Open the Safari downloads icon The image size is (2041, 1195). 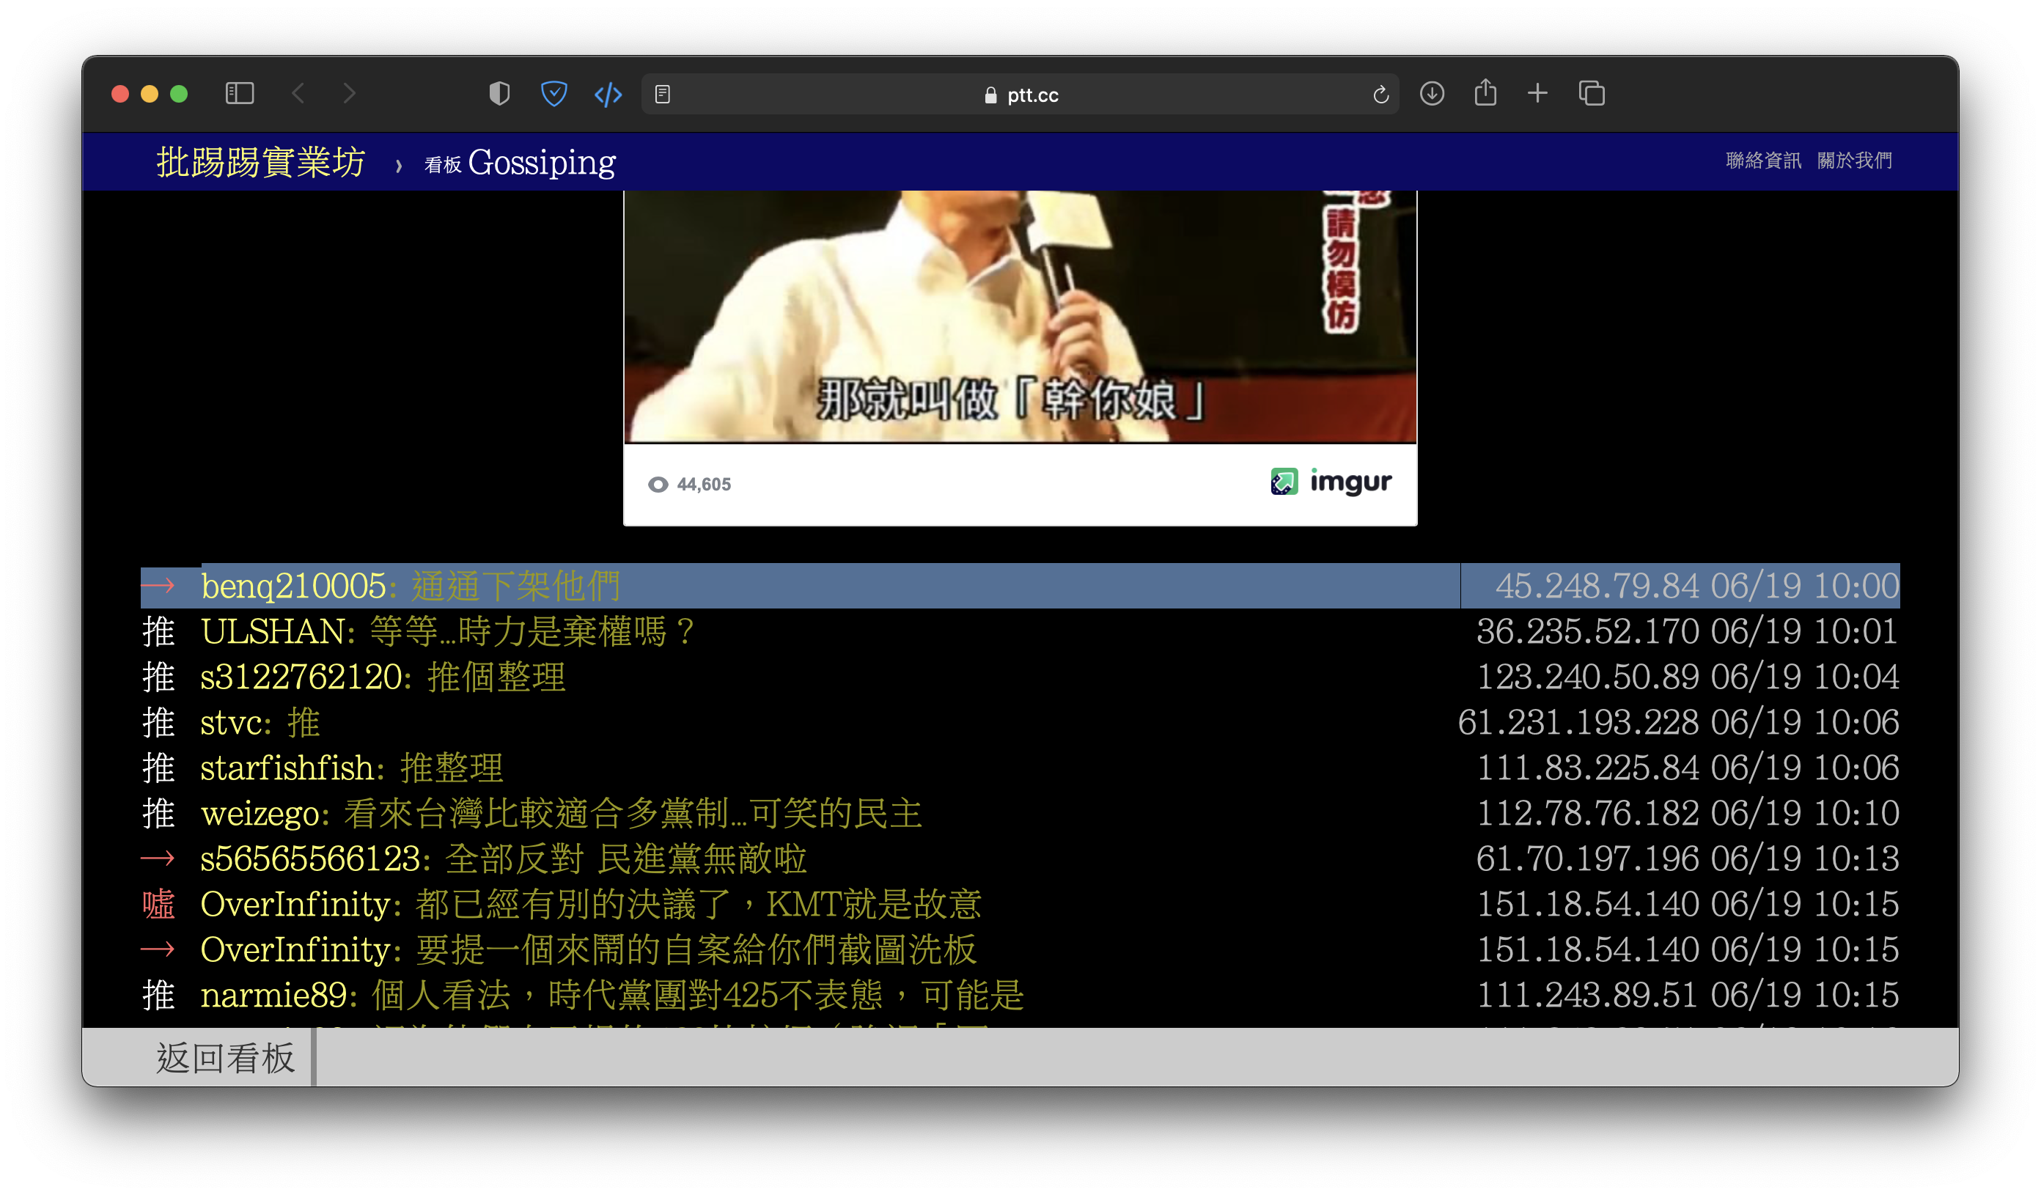(x=1431, y=94)
